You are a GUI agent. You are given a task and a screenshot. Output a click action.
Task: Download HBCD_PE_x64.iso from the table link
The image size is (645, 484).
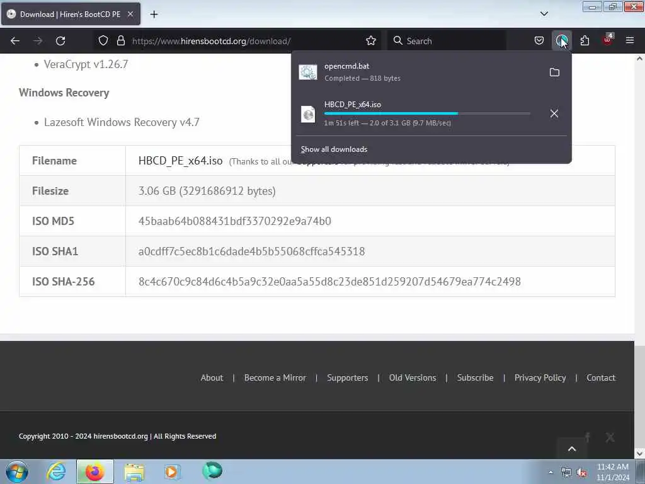pos(180,161)
